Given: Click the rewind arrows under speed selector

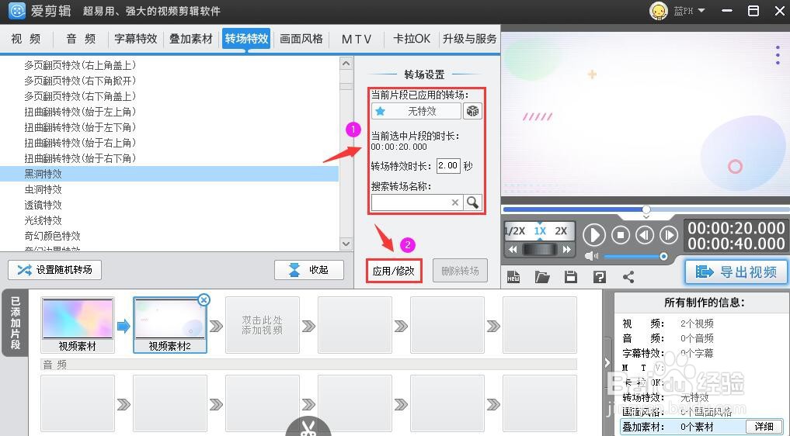Looking at the screenshot, I should pos(513,249).
